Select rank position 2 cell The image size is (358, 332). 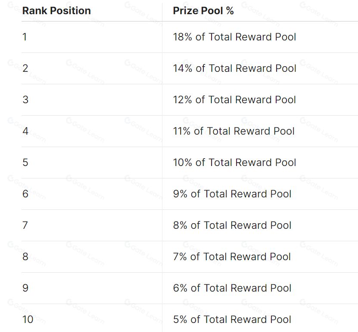point(92,68)
